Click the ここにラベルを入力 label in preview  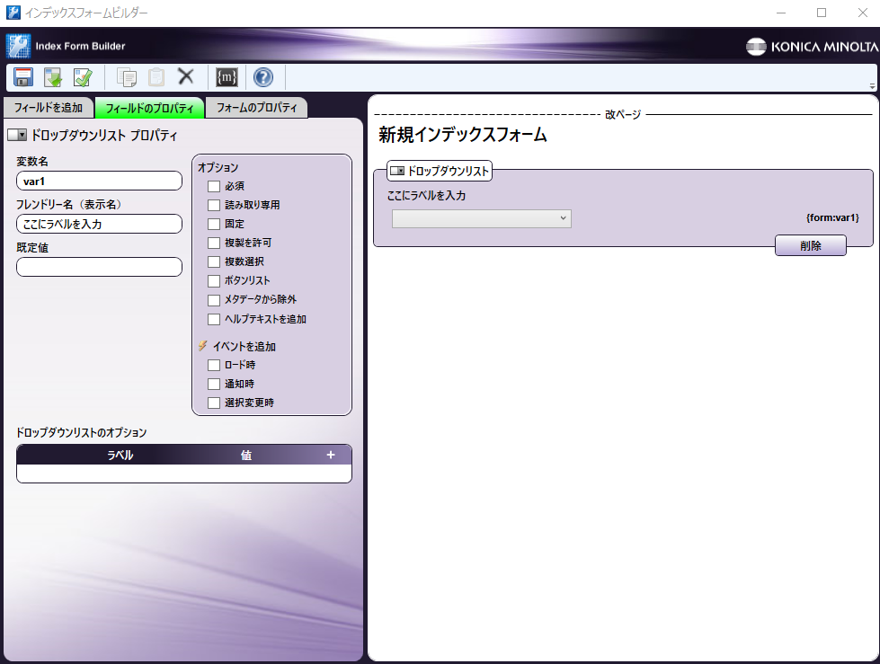click(427, 196)
